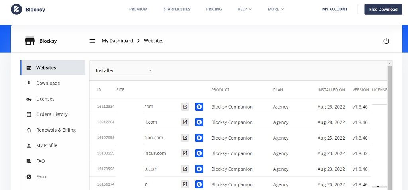
Task: Click Blocksy product icon in row 10212264
Action: point(199,122)
